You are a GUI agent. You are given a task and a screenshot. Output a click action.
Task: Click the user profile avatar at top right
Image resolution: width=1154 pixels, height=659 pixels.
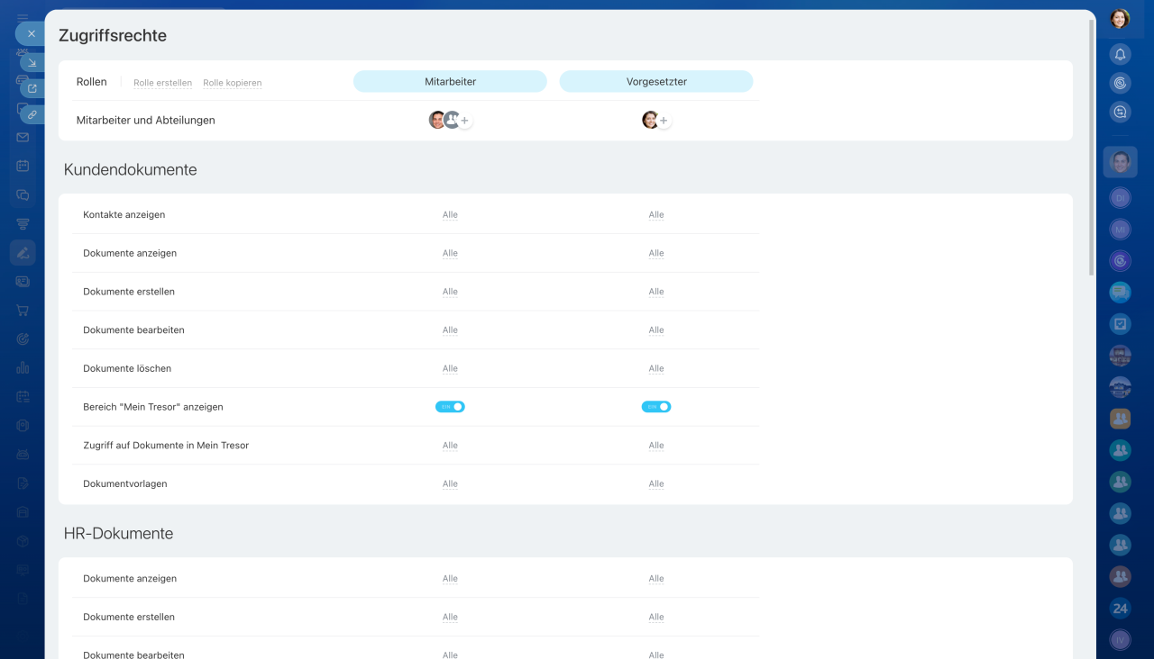tap(1120, 18)
